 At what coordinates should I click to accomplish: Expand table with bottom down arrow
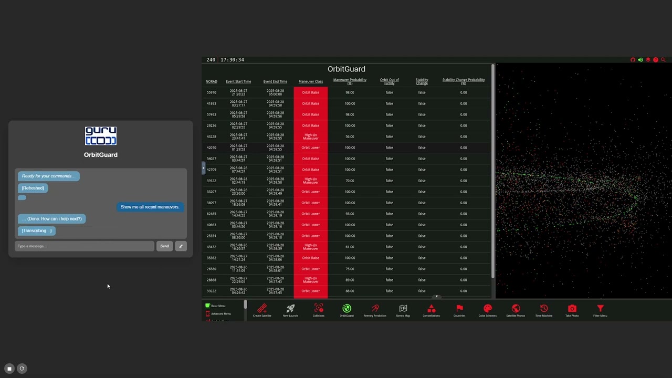click(x=436, y=297)
